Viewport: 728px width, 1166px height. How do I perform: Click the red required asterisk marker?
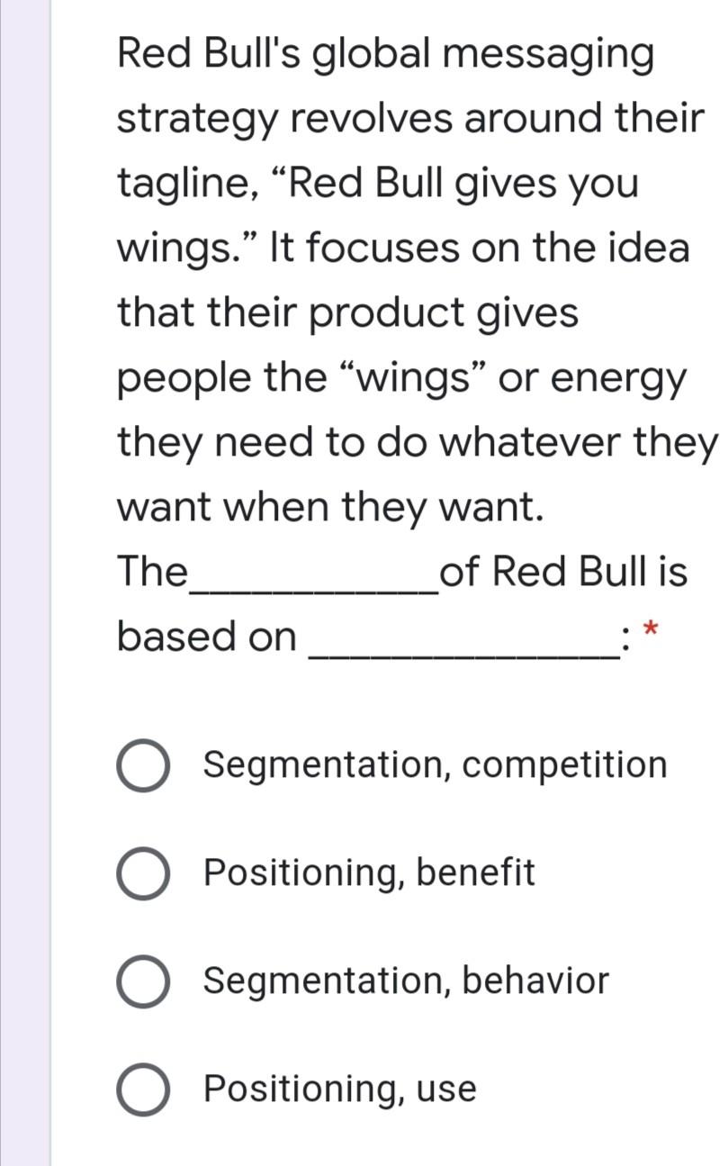click(x=650, y=628)
